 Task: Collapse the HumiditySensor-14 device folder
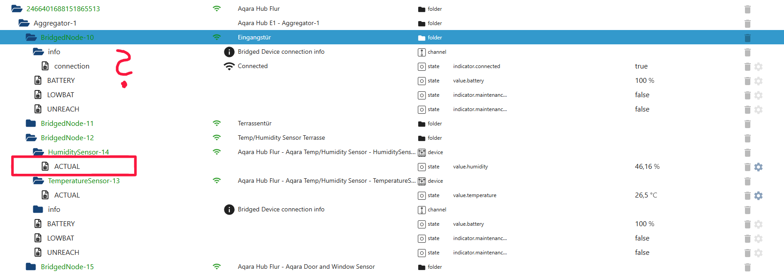pos(38,152)
